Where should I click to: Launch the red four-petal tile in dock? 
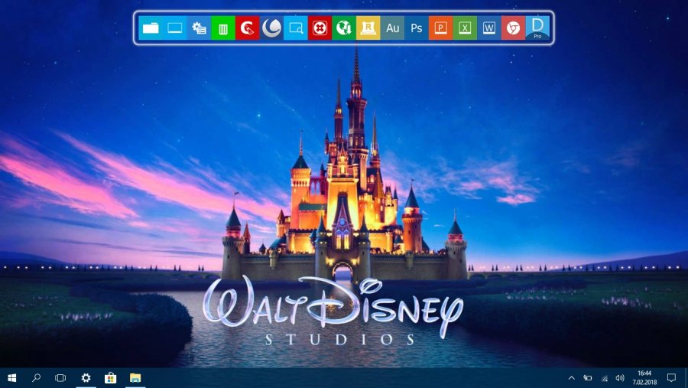(x=320, y=28)
